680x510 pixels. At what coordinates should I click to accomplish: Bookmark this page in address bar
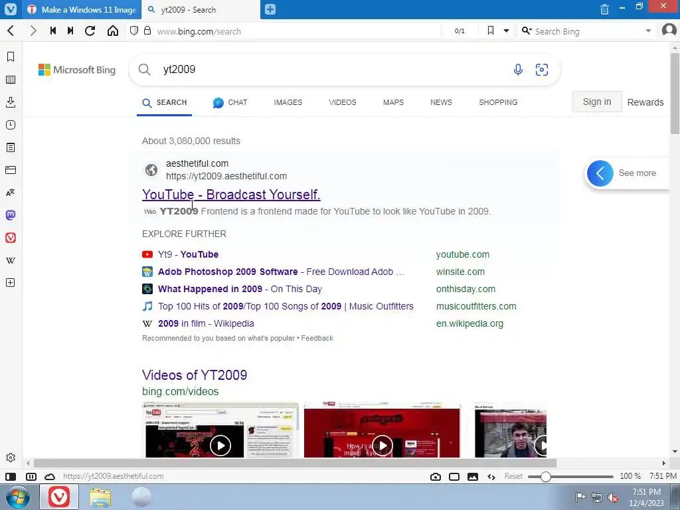click(x=491, y=31)
